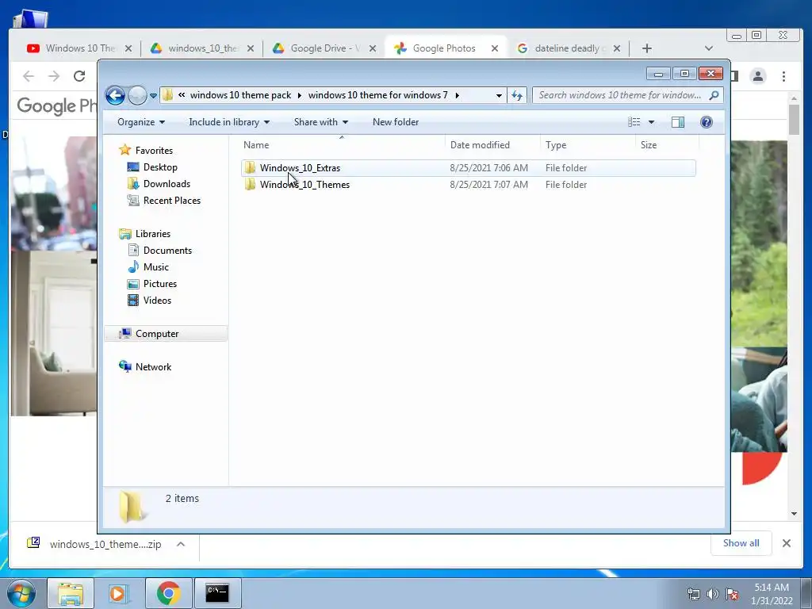
Task: Open Desktop in Favorites
Action: tap(160, 167)
